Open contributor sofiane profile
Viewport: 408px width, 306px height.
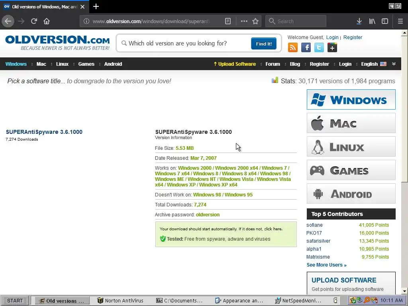314,225
